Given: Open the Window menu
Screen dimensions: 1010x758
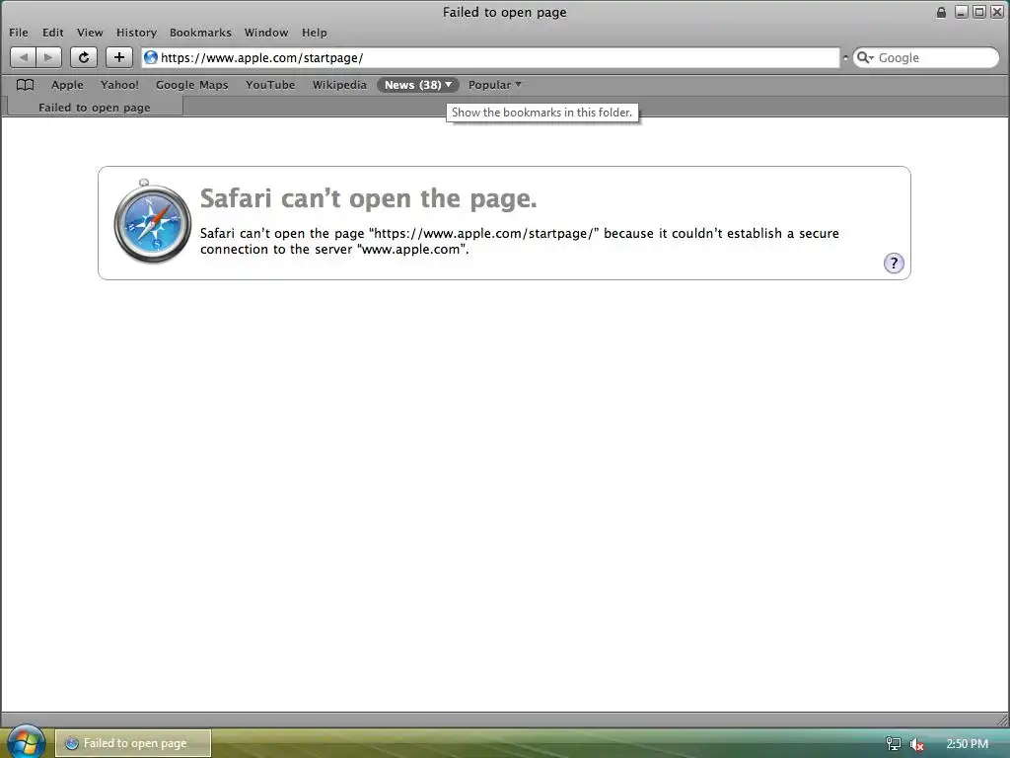Looking at the screenshot, I should 266,33.
